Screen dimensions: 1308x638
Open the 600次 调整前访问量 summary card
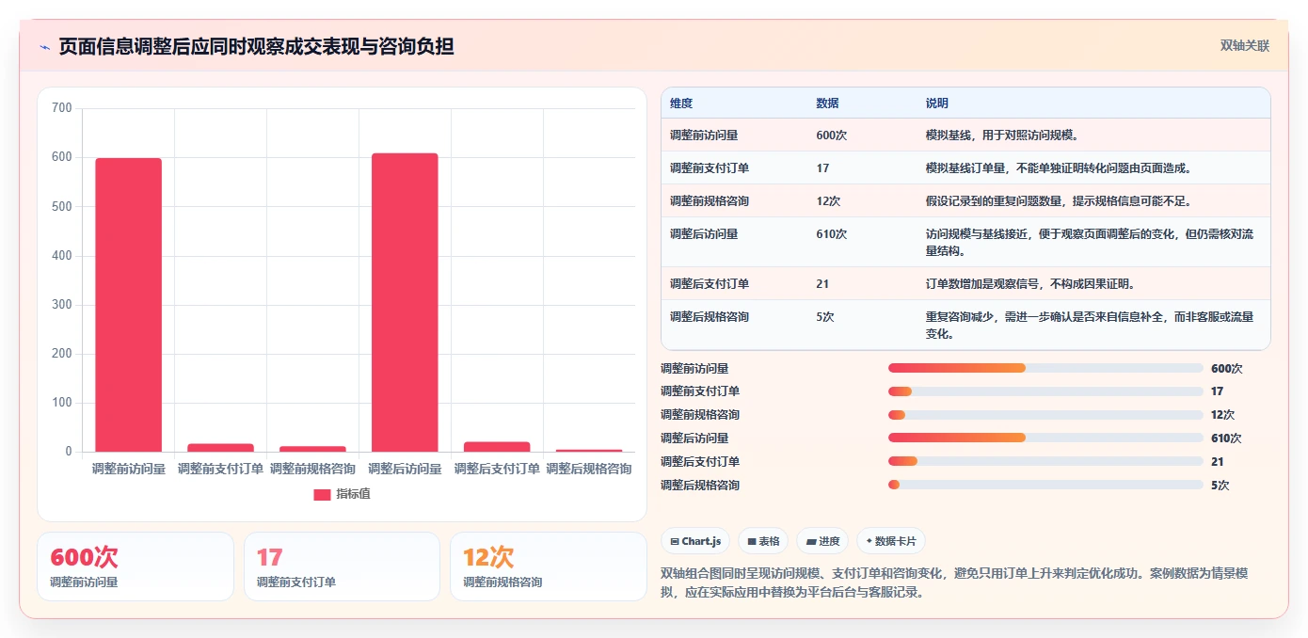(136, 566)
